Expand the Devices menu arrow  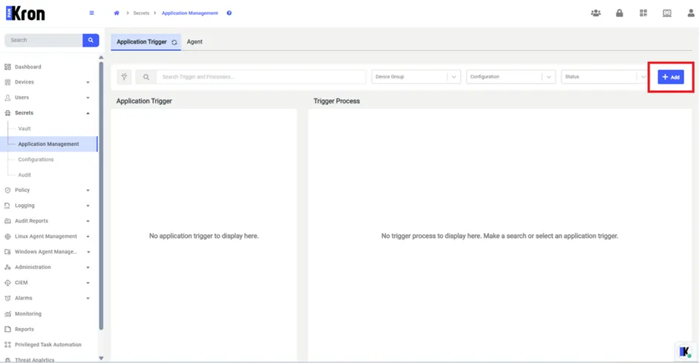point(88,82)
